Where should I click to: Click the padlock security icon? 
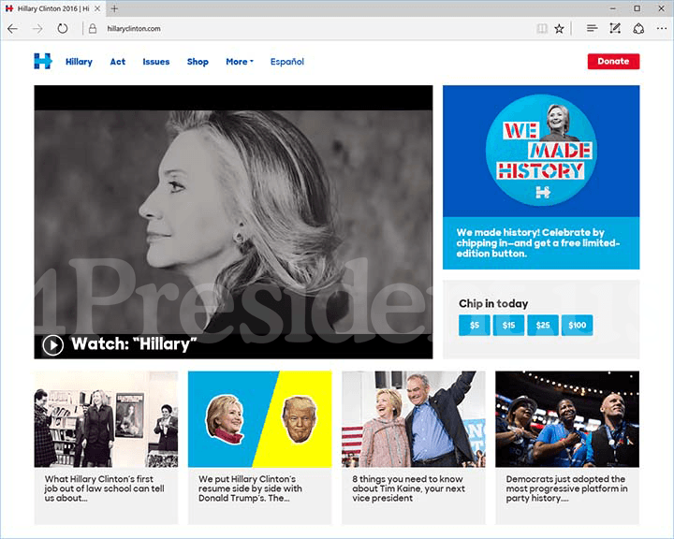coord(93,29)
